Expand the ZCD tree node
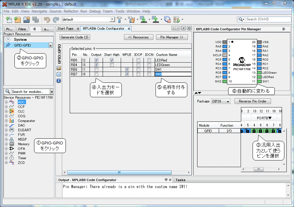Screen dimensions: 294x207 click(x=6, y=163)
